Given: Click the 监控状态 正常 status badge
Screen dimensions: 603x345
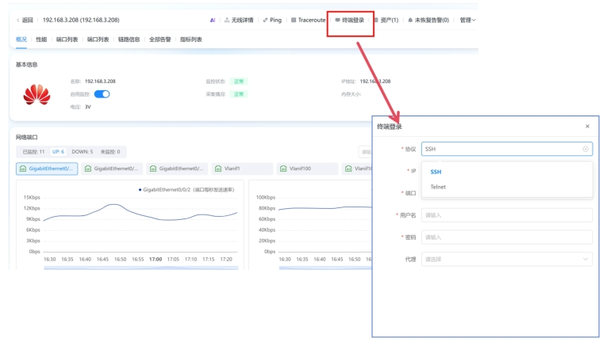Looking at the screenshot, I should 239,82.
